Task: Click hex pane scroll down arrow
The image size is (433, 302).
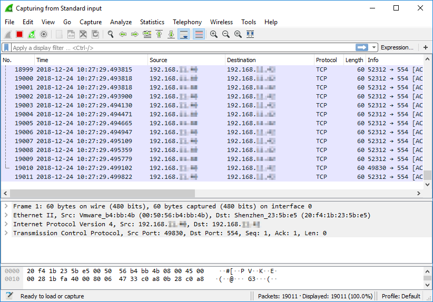Action: click(427, 285)
